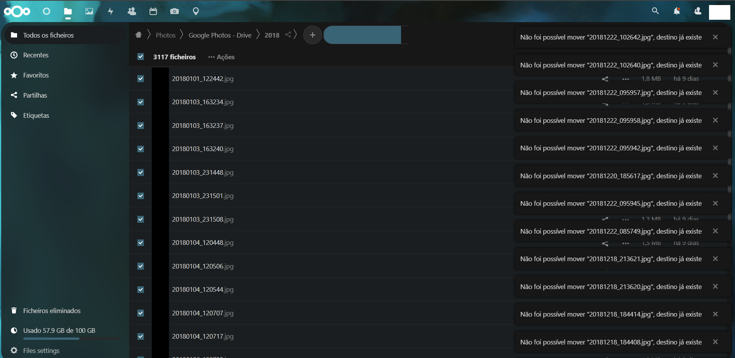Go to Google Photos - Drive breadcrumb
735x358 pixels.
click(x=220, y=35)
